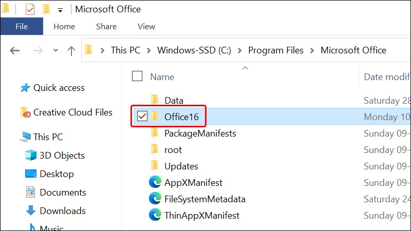This screenshot has height=231, width=411.
Task: Click the Office16 folder name
Action: tap(181, 117)
